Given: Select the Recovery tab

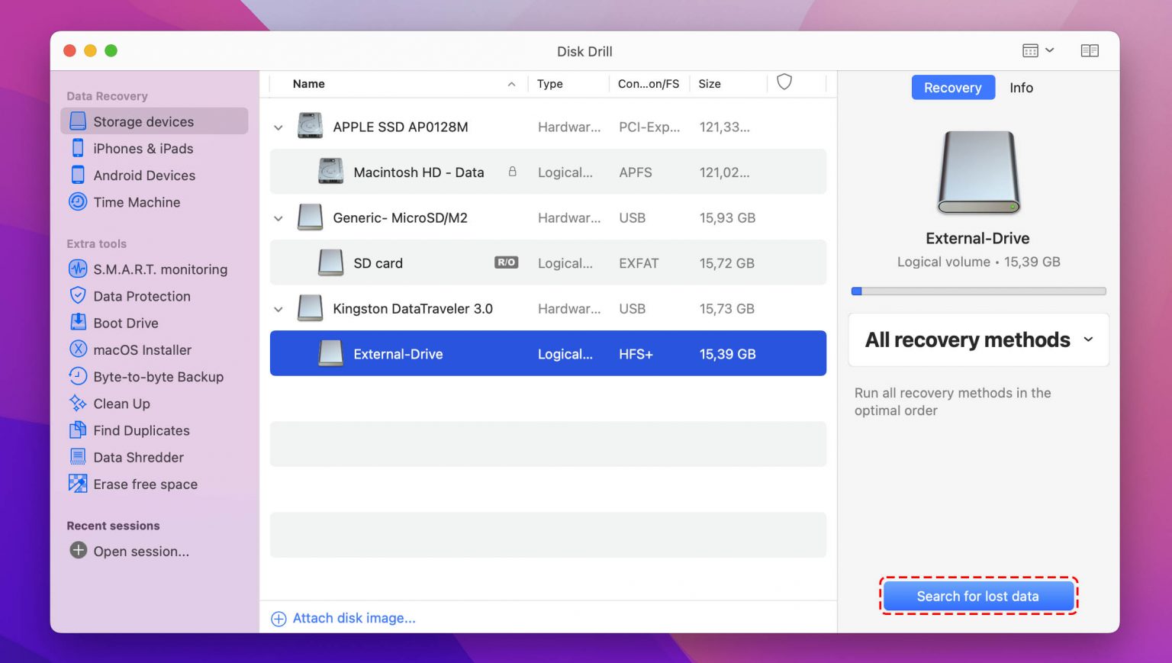Looking at the screenshot, I should [x=952, y=88].
